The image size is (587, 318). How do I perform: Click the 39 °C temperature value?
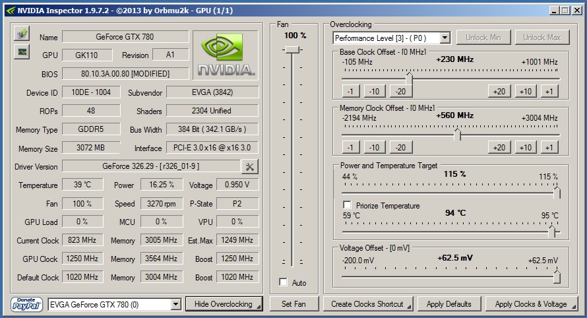(82, 184)
